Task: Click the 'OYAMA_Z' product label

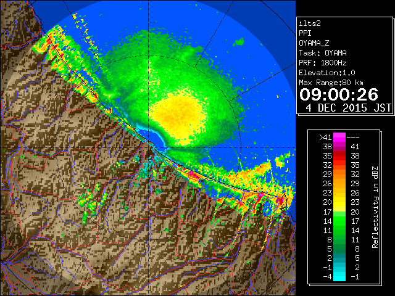Action: point(314,43)
